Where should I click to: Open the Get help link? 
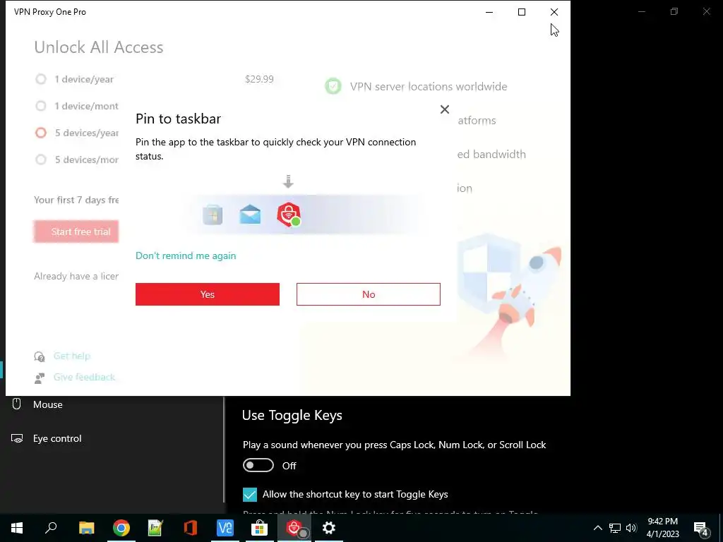click(x=72, y=356)
